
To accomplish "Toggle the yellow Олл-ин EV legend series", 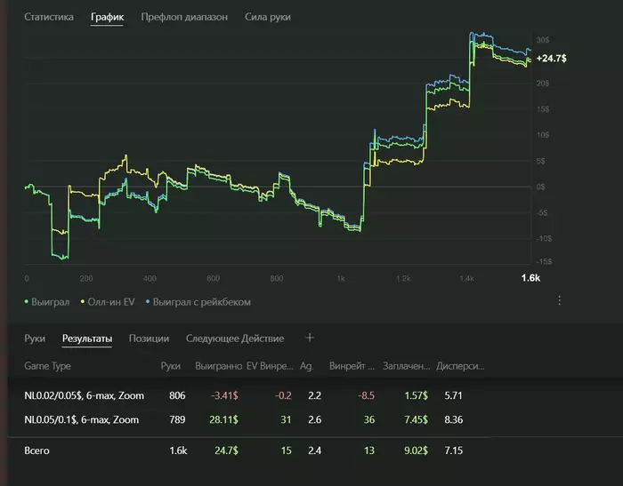I will pyautogui.click(x=108, y=302).
